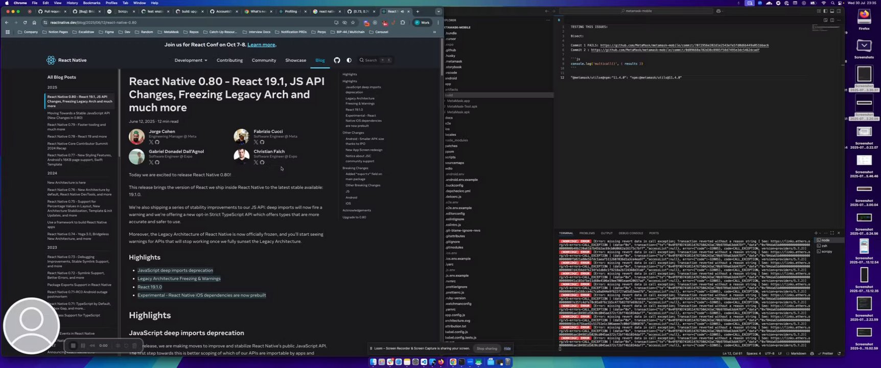Viewport: 881px width, 368px height.
Task: Close the VS Code terminal panel
Action: click(839, 233)
